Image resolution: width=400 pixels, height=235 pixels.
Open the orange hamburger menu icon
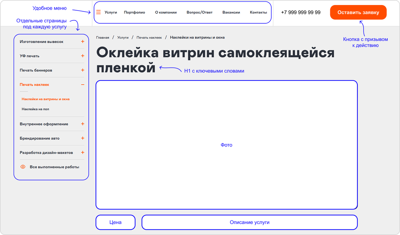[x=98, y=12]
